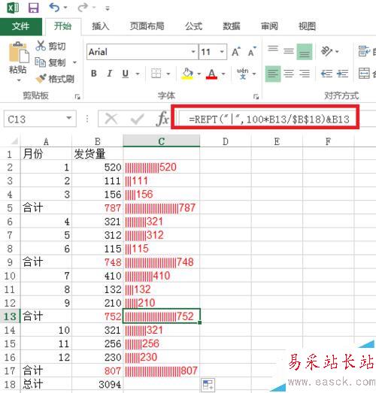This screenshot has width=376, height=393.
Task: Select the Format Painter (格式刷) brush
Action: point(41,78)
